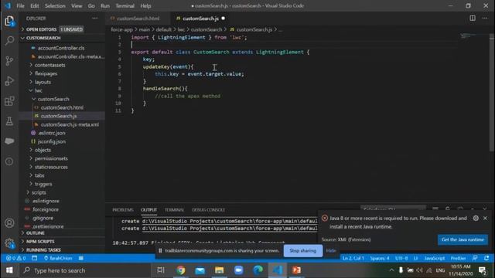The width and height of the screenshot is (495, 278).
Task: Expand the layouts folder
Action: 43,82
